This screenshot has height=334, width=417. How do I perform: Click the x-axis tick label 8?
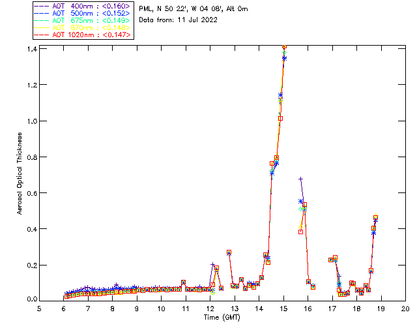(x=112, y=309)
